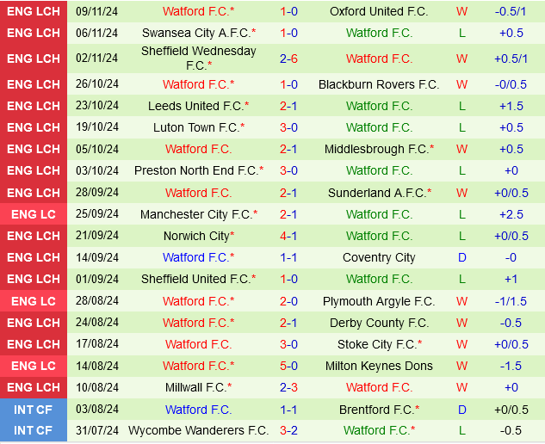Click Swansea City A.F.C. team name

point(196,33)
